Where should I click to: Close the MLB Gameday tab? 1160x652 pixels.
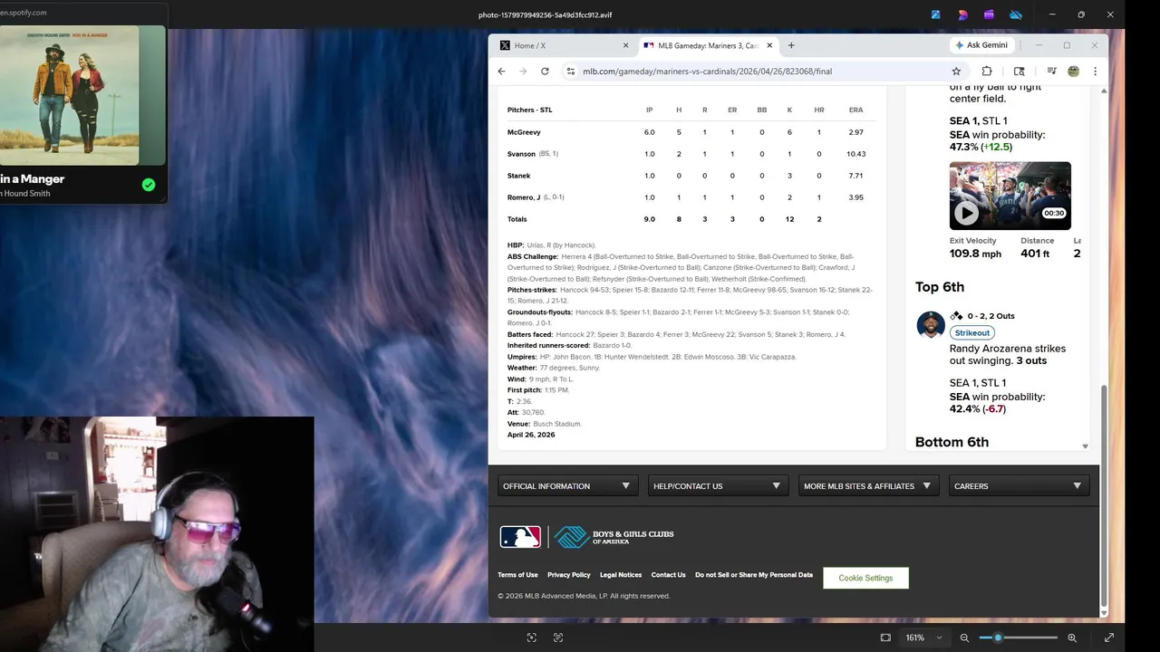770,45
